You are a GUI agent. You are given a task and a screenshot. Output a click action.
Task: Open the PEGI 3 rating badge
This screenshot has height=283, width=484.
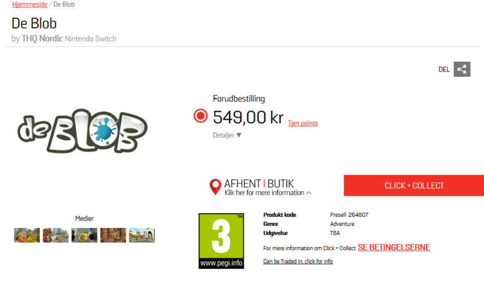[x=221, y=241]
